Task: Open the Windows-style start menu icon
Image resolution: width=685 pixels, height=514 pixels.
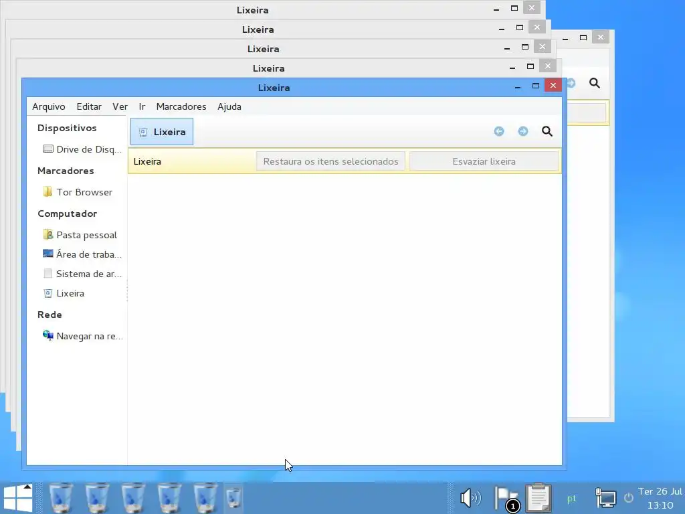Action: coord(18,498)
